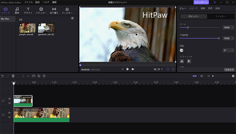Switch to the 詳細 tab
This screenshot has height=134, width=236.
(x=217, y=9)
